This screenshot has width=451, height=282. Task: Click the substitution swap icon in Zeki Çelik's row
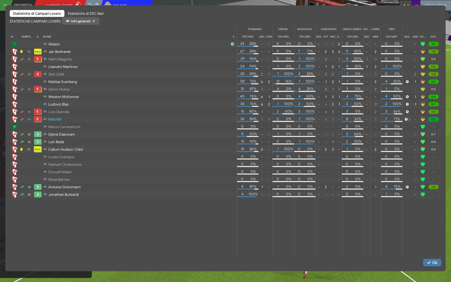(x=22, y=74)
